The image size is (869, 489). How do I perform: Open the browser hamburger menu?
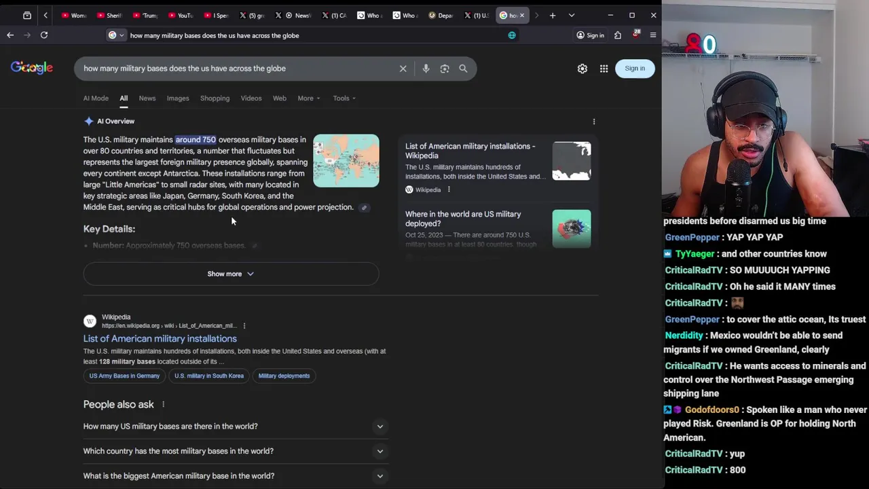tap(653, 35)
